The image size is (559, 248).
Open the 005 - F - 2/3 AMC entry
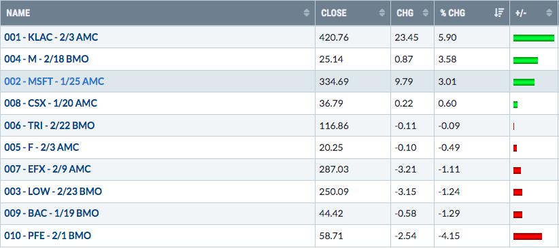point(41,147)
